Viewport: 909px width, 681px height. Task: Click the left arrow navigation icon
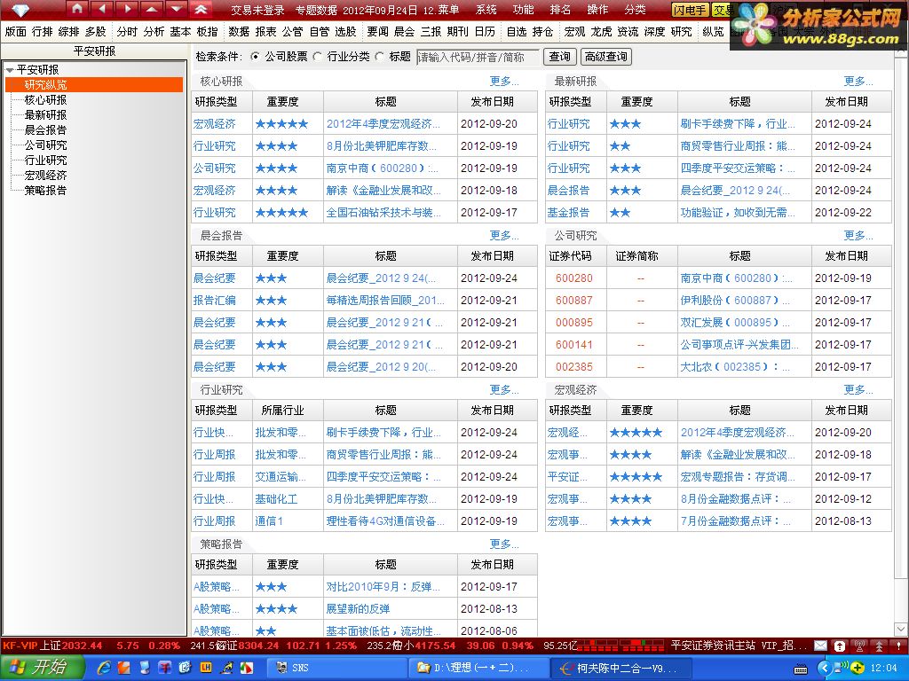click(102, 9)
